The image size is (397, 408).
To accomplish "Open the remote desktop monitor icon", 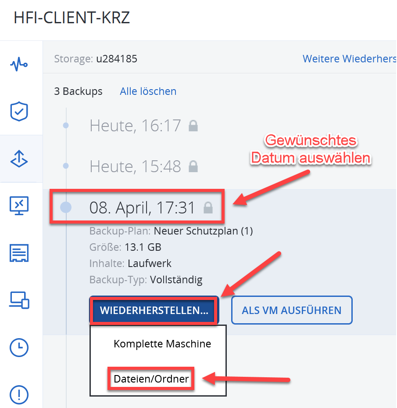I will [19, 205].
